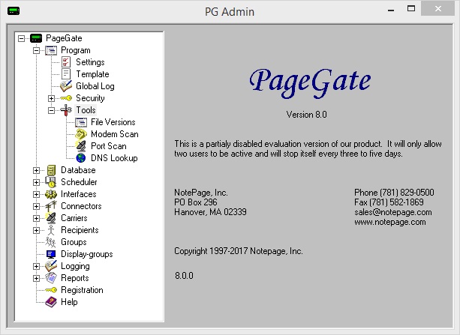Click the 8.0.0 build number text

(x=184, y=276)
